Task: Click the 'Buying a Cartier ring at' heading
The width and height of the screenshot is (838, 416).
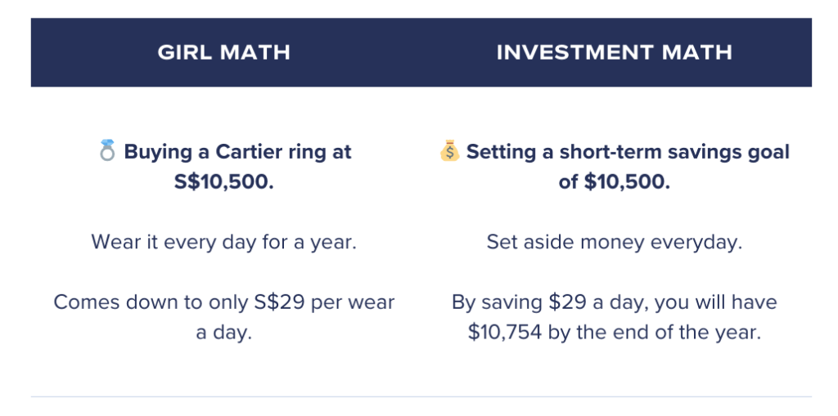Action: coord(237,152)
